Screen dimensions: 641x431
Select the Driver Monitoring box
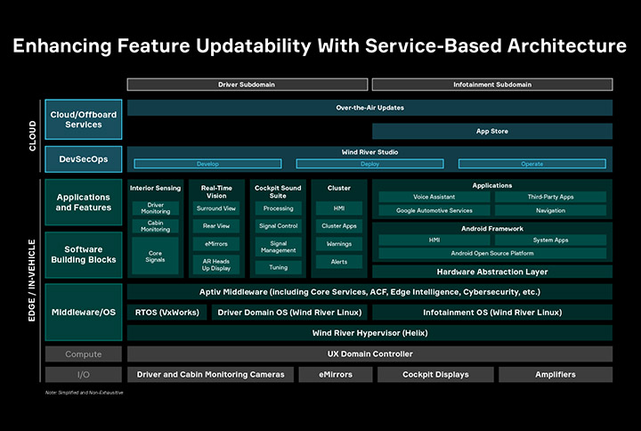(x=155, y=208)
